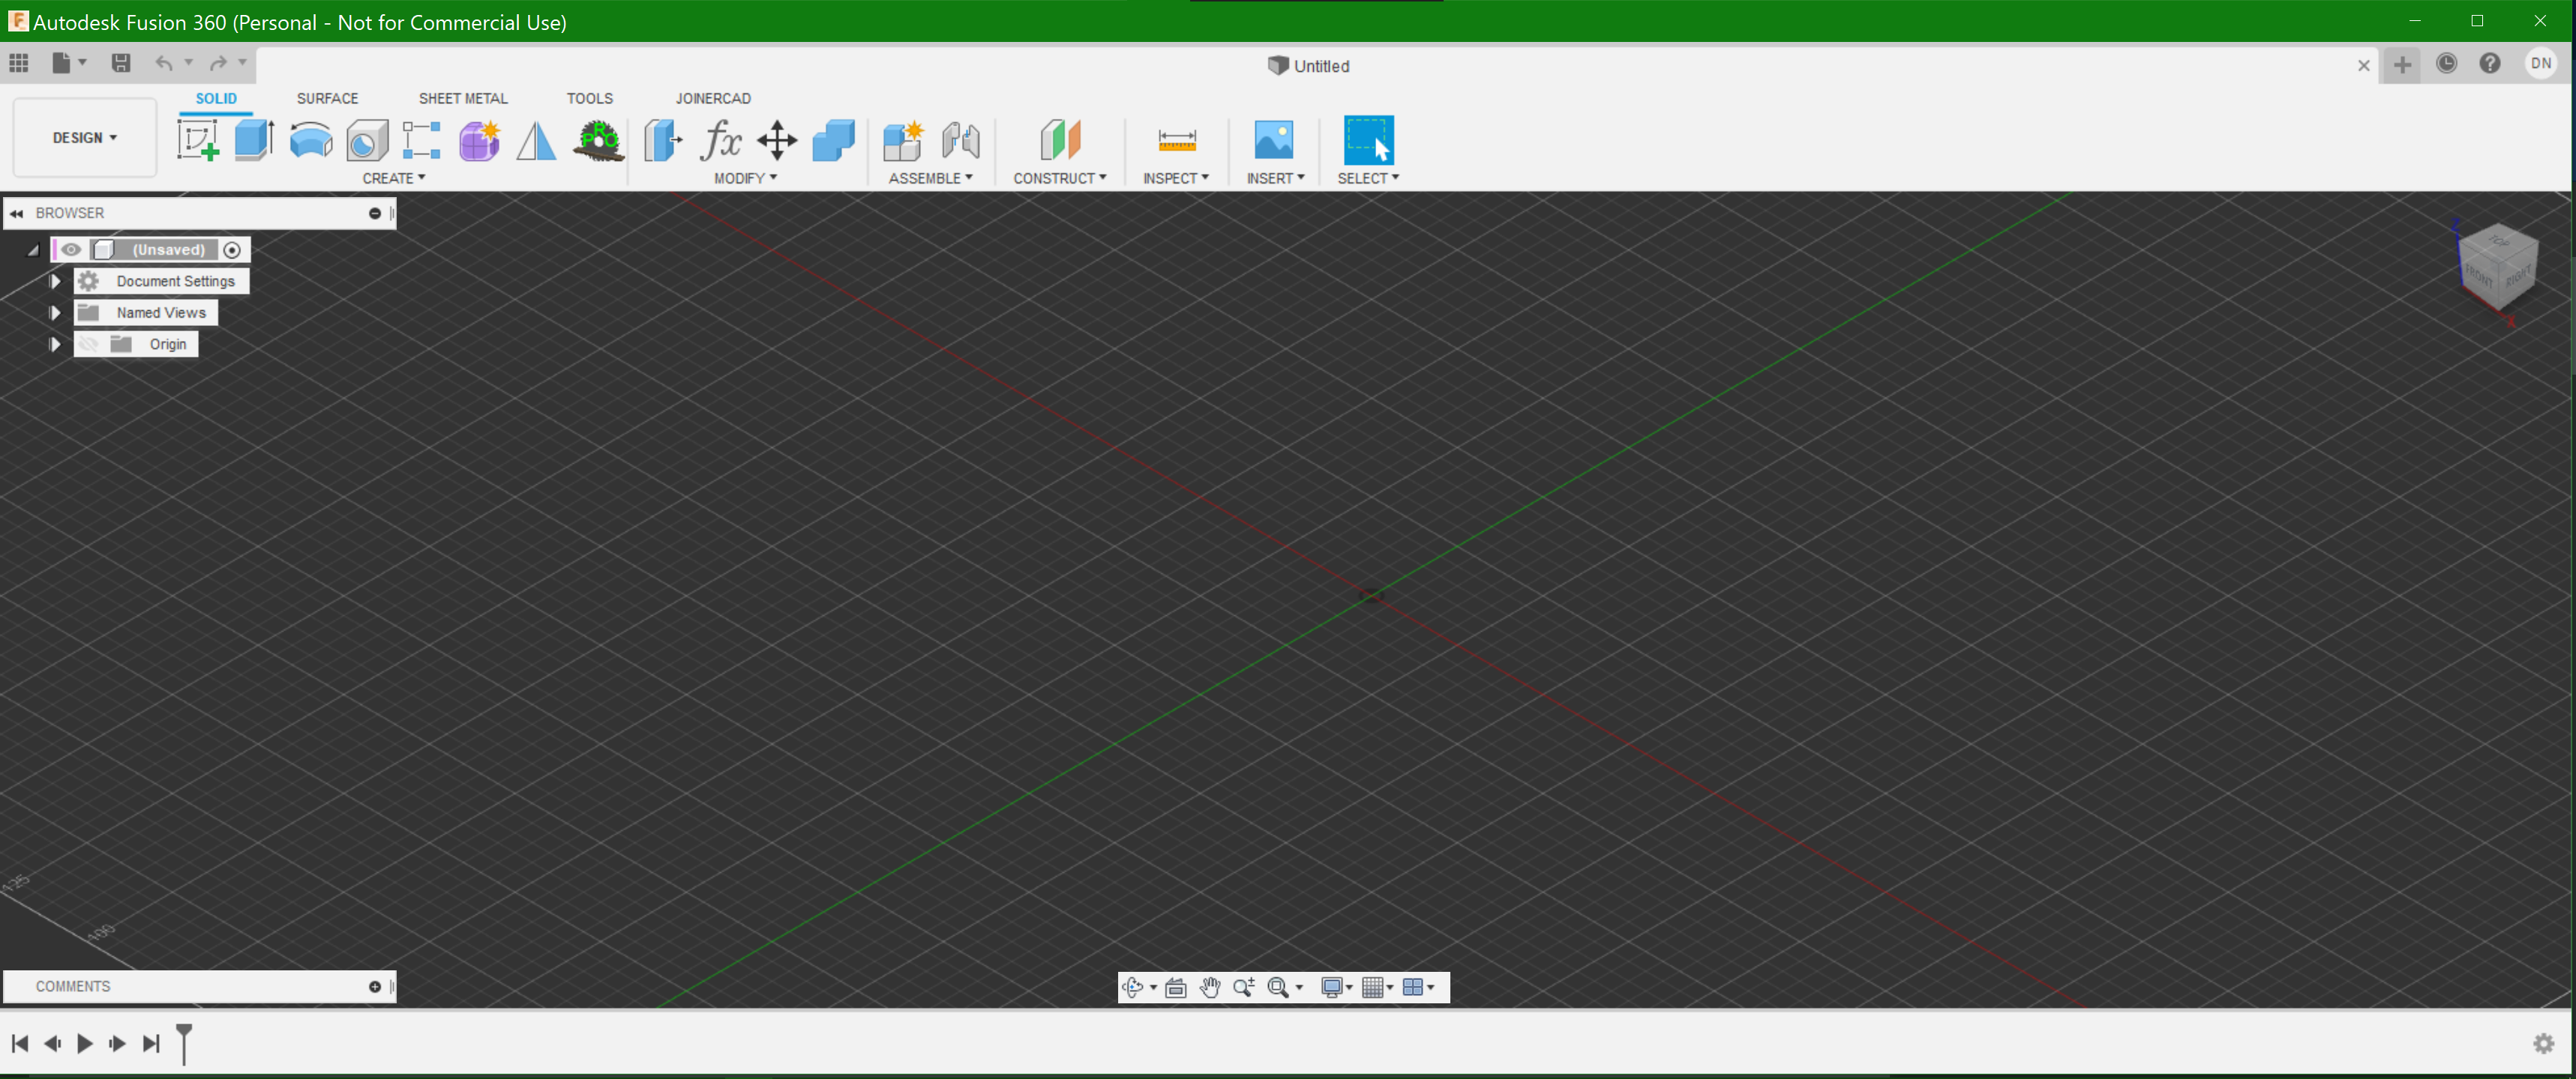Screen dimensions: 2576x1079
Task: Switch to the SHEET METAL tab
Action: pos(463,98)
